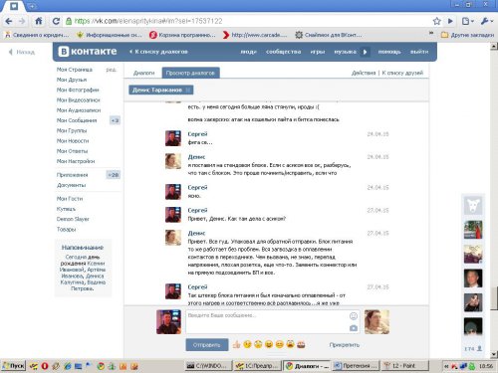Open the browser wrench settings menu

pyautogui.click(x=486, y=21)
